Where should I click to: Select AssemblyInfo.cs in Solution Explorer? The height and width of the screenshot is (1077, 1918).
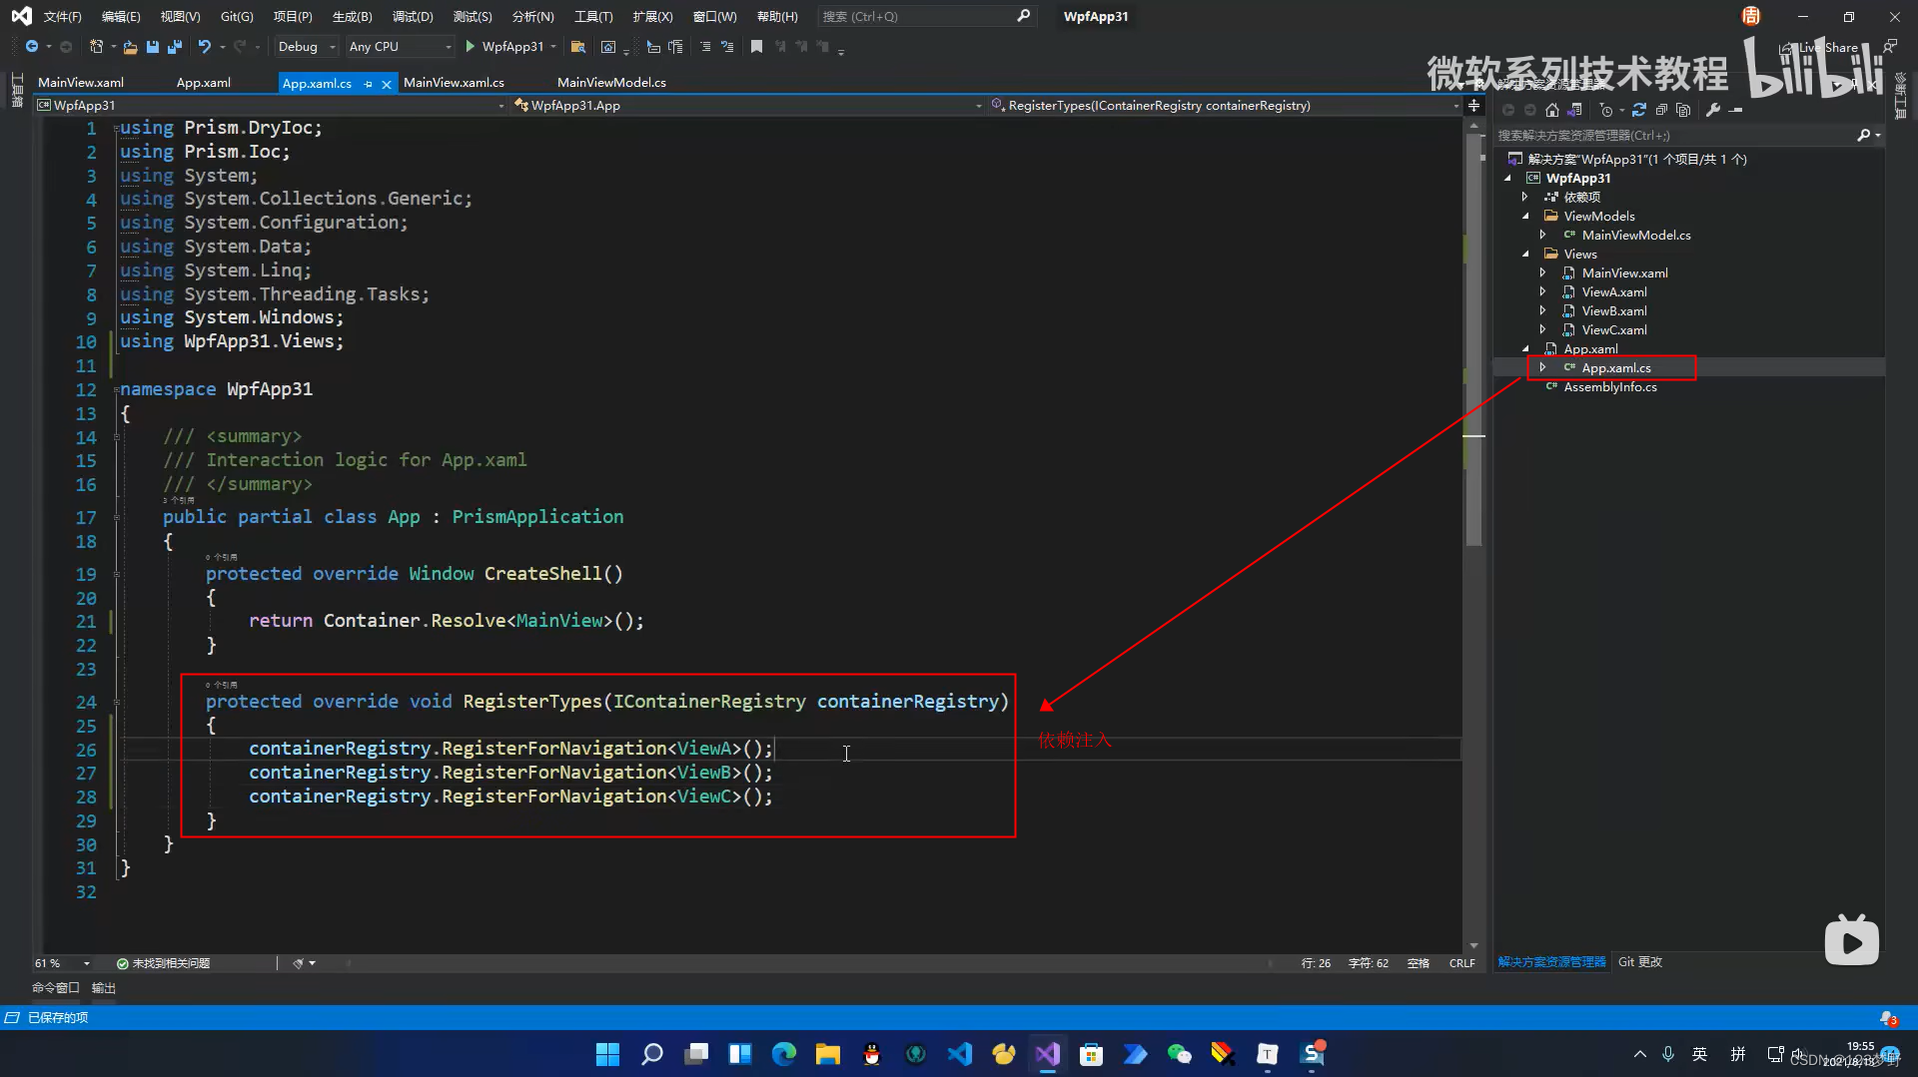[1610, 387]
